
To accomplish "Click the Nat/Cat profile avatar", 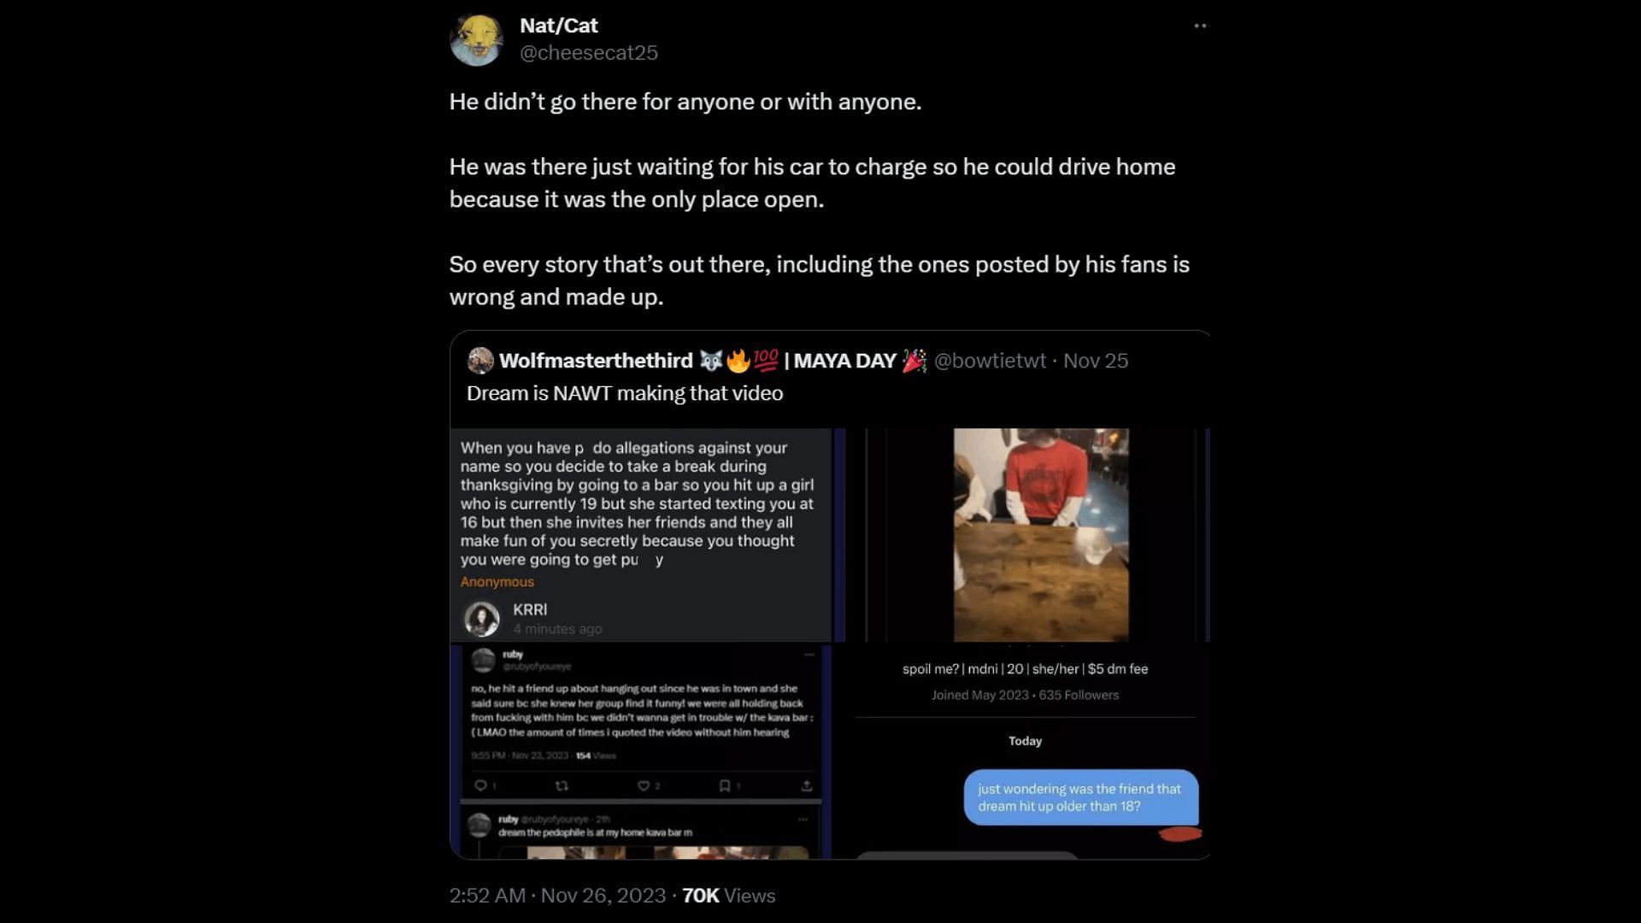I will (x=476, y=40).
